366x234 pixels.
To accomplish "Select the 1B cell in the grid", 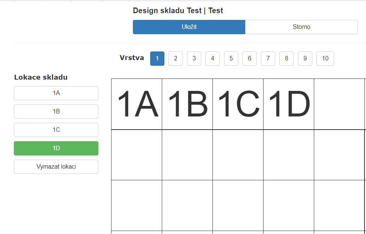I will click(x=187, y=104).
